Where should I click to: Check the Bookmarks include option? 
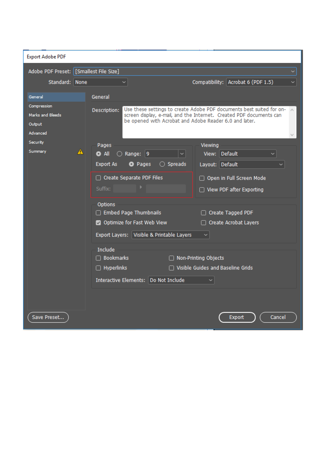coord(98,258)
